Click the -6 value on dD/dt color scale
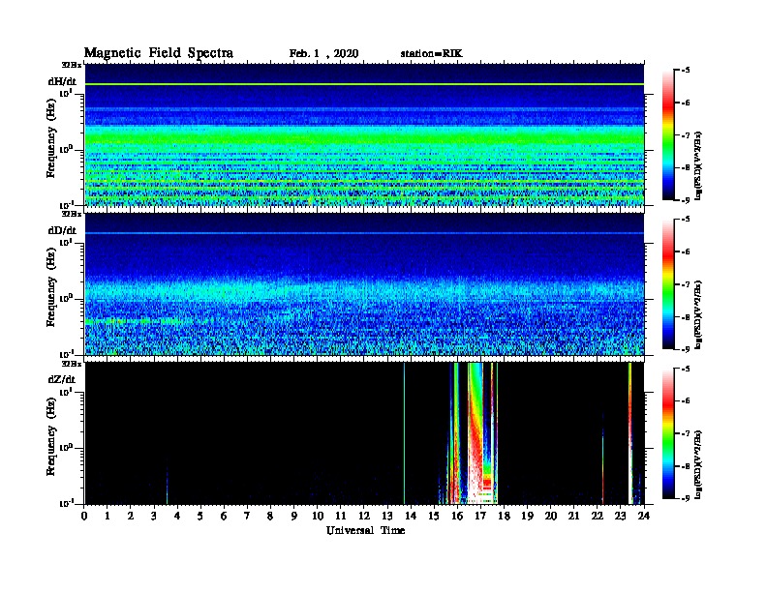Image resolution: width=767 pixels, height=592 pixels. coord(686,252)
